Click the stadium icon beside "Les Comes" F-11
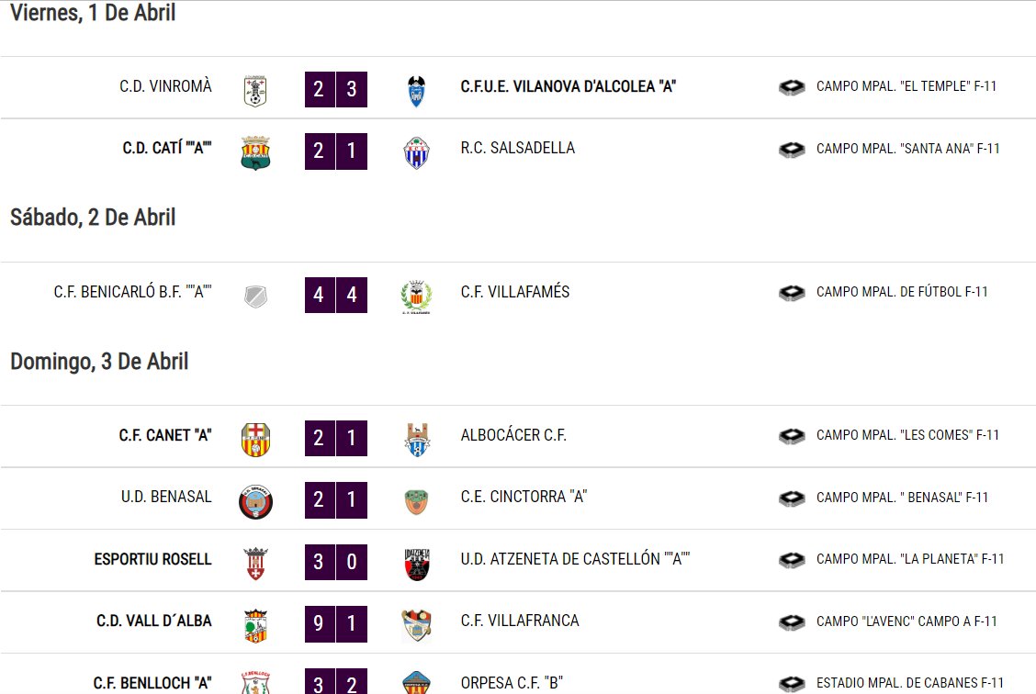 [x=792, y=436]
